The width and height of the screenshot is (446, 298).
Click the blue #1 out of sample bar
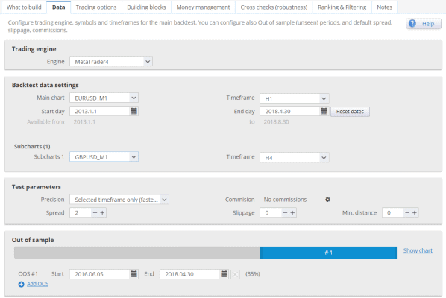(x=328, y=253)
